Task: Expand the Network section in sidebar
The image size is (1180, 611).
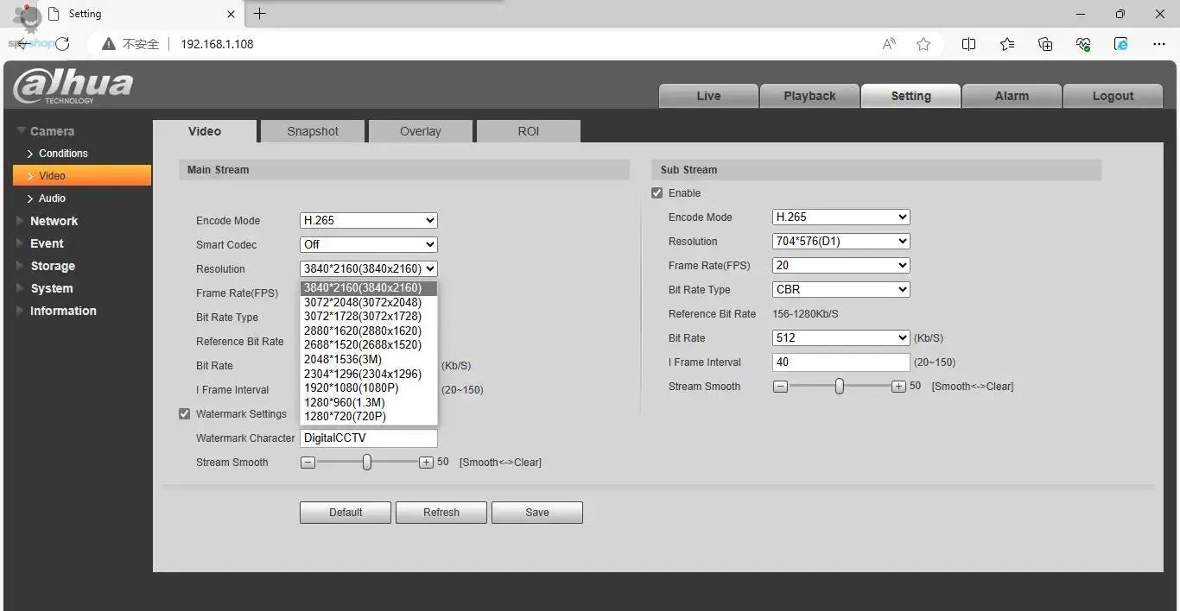Action: coord(54,220)
